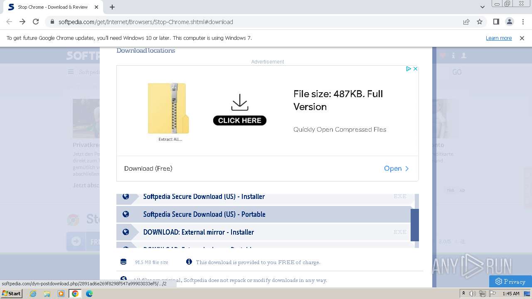
Task: Launch Internet Explorer from the taskbar
Action: point(33,294)
